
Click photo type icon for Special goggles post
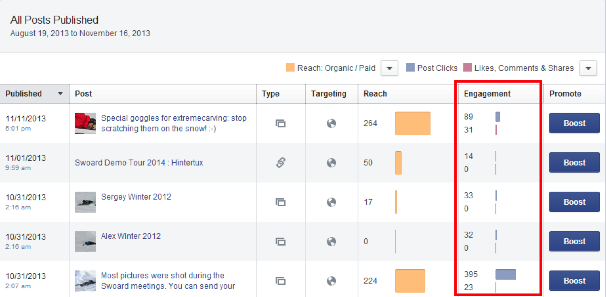tap(280, 123)
